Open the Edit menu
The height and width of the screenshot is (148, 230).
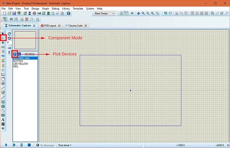[x=10, y=9]
